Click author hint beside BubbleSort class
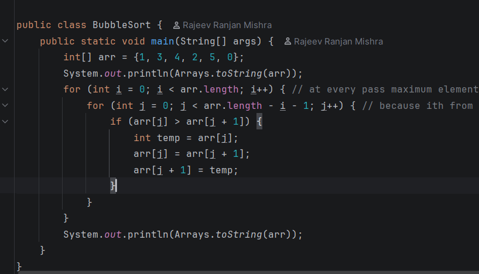Viewport: 479px width, 274px height. [223, 25]
